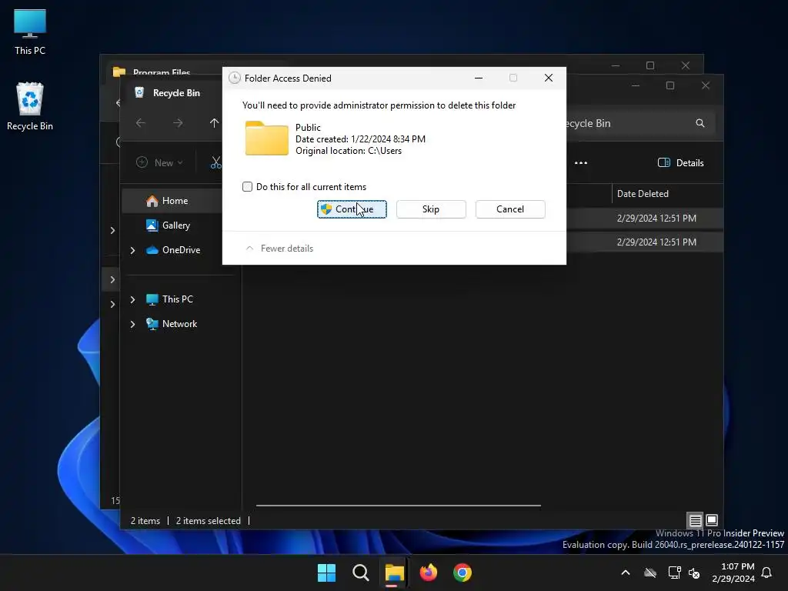Toggle the Details pane button

[x=681, y=163]
